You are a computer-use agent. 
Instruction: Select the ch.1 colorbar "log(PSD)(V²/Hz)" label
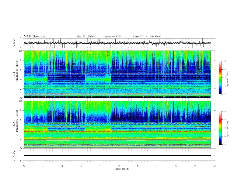(x=228, y=79)
